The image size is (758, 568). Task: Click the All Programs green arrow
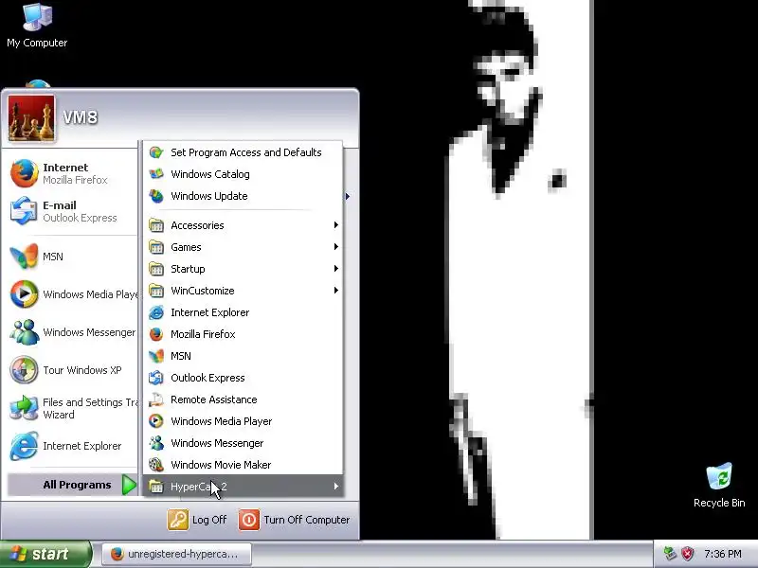(x=129, y=485)
